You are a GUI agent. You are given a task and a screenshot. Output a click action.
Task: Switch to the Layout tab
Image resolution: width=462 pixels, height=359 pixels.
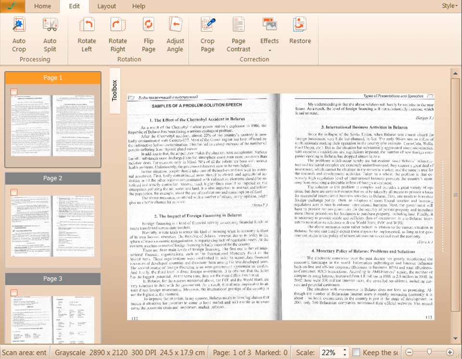pyautogui.click(x=106, y=6)
